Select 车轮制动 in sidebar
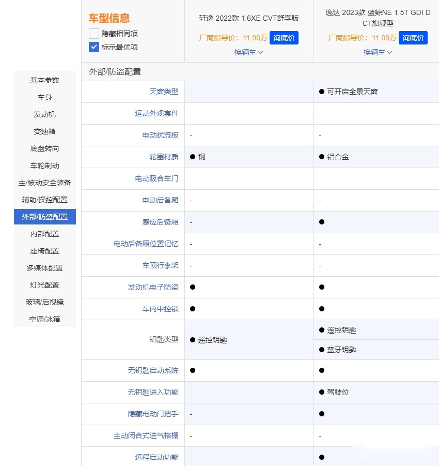 [45, 166]
